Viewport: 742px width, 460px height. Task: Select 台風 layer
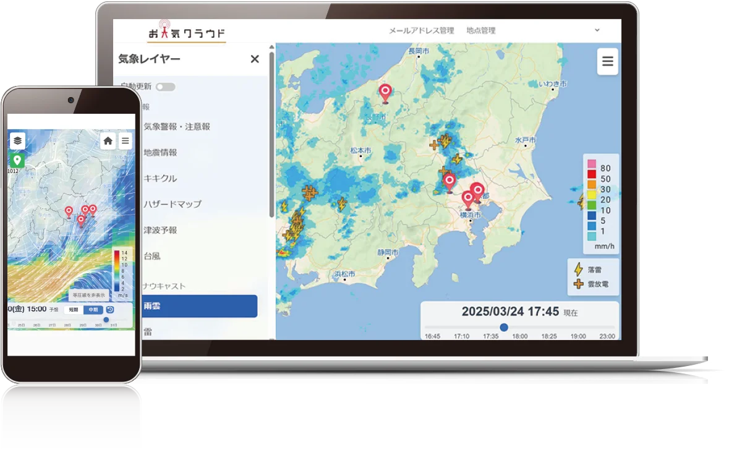[151, 256]
